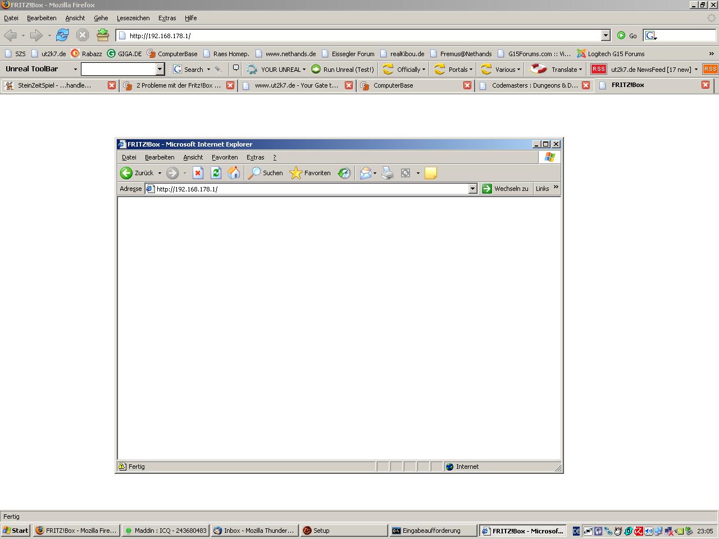Click the warning icon in Internet Explorer status bar
719x539 pixels.
coord(122,467)
